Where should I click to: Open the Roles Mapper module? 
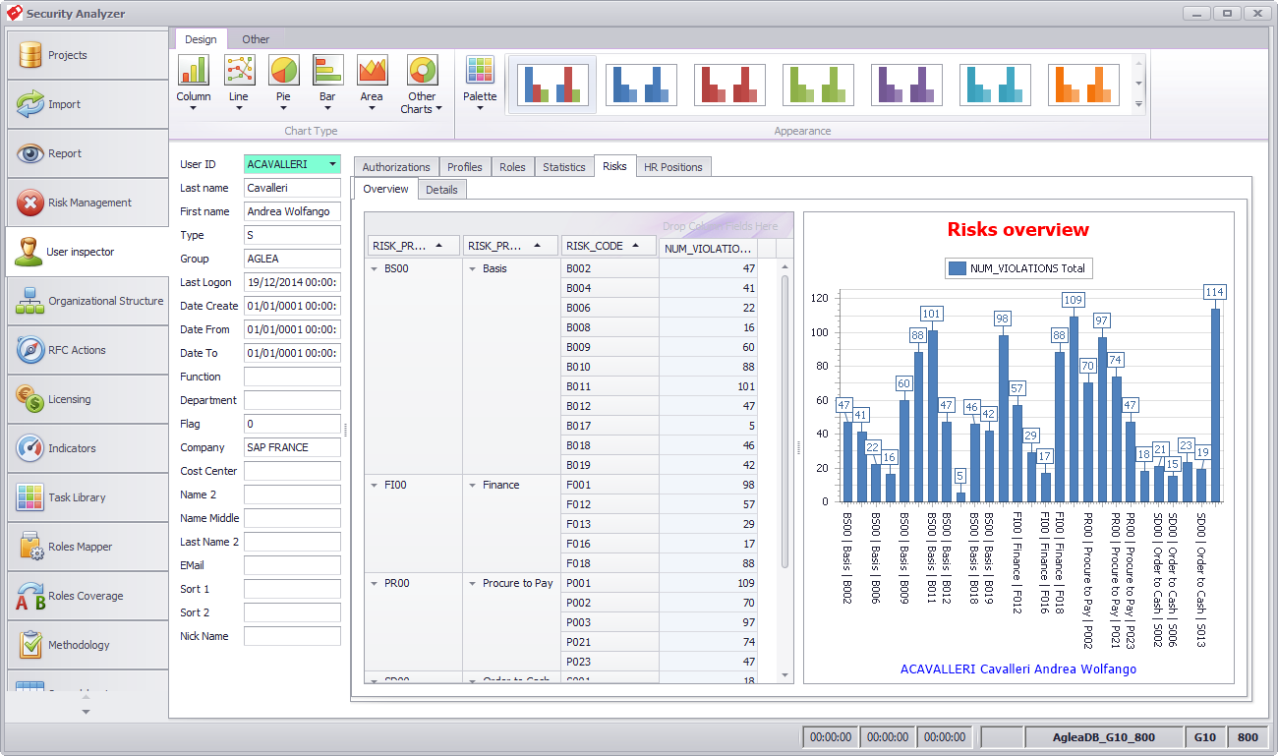(x=87, y=547)
